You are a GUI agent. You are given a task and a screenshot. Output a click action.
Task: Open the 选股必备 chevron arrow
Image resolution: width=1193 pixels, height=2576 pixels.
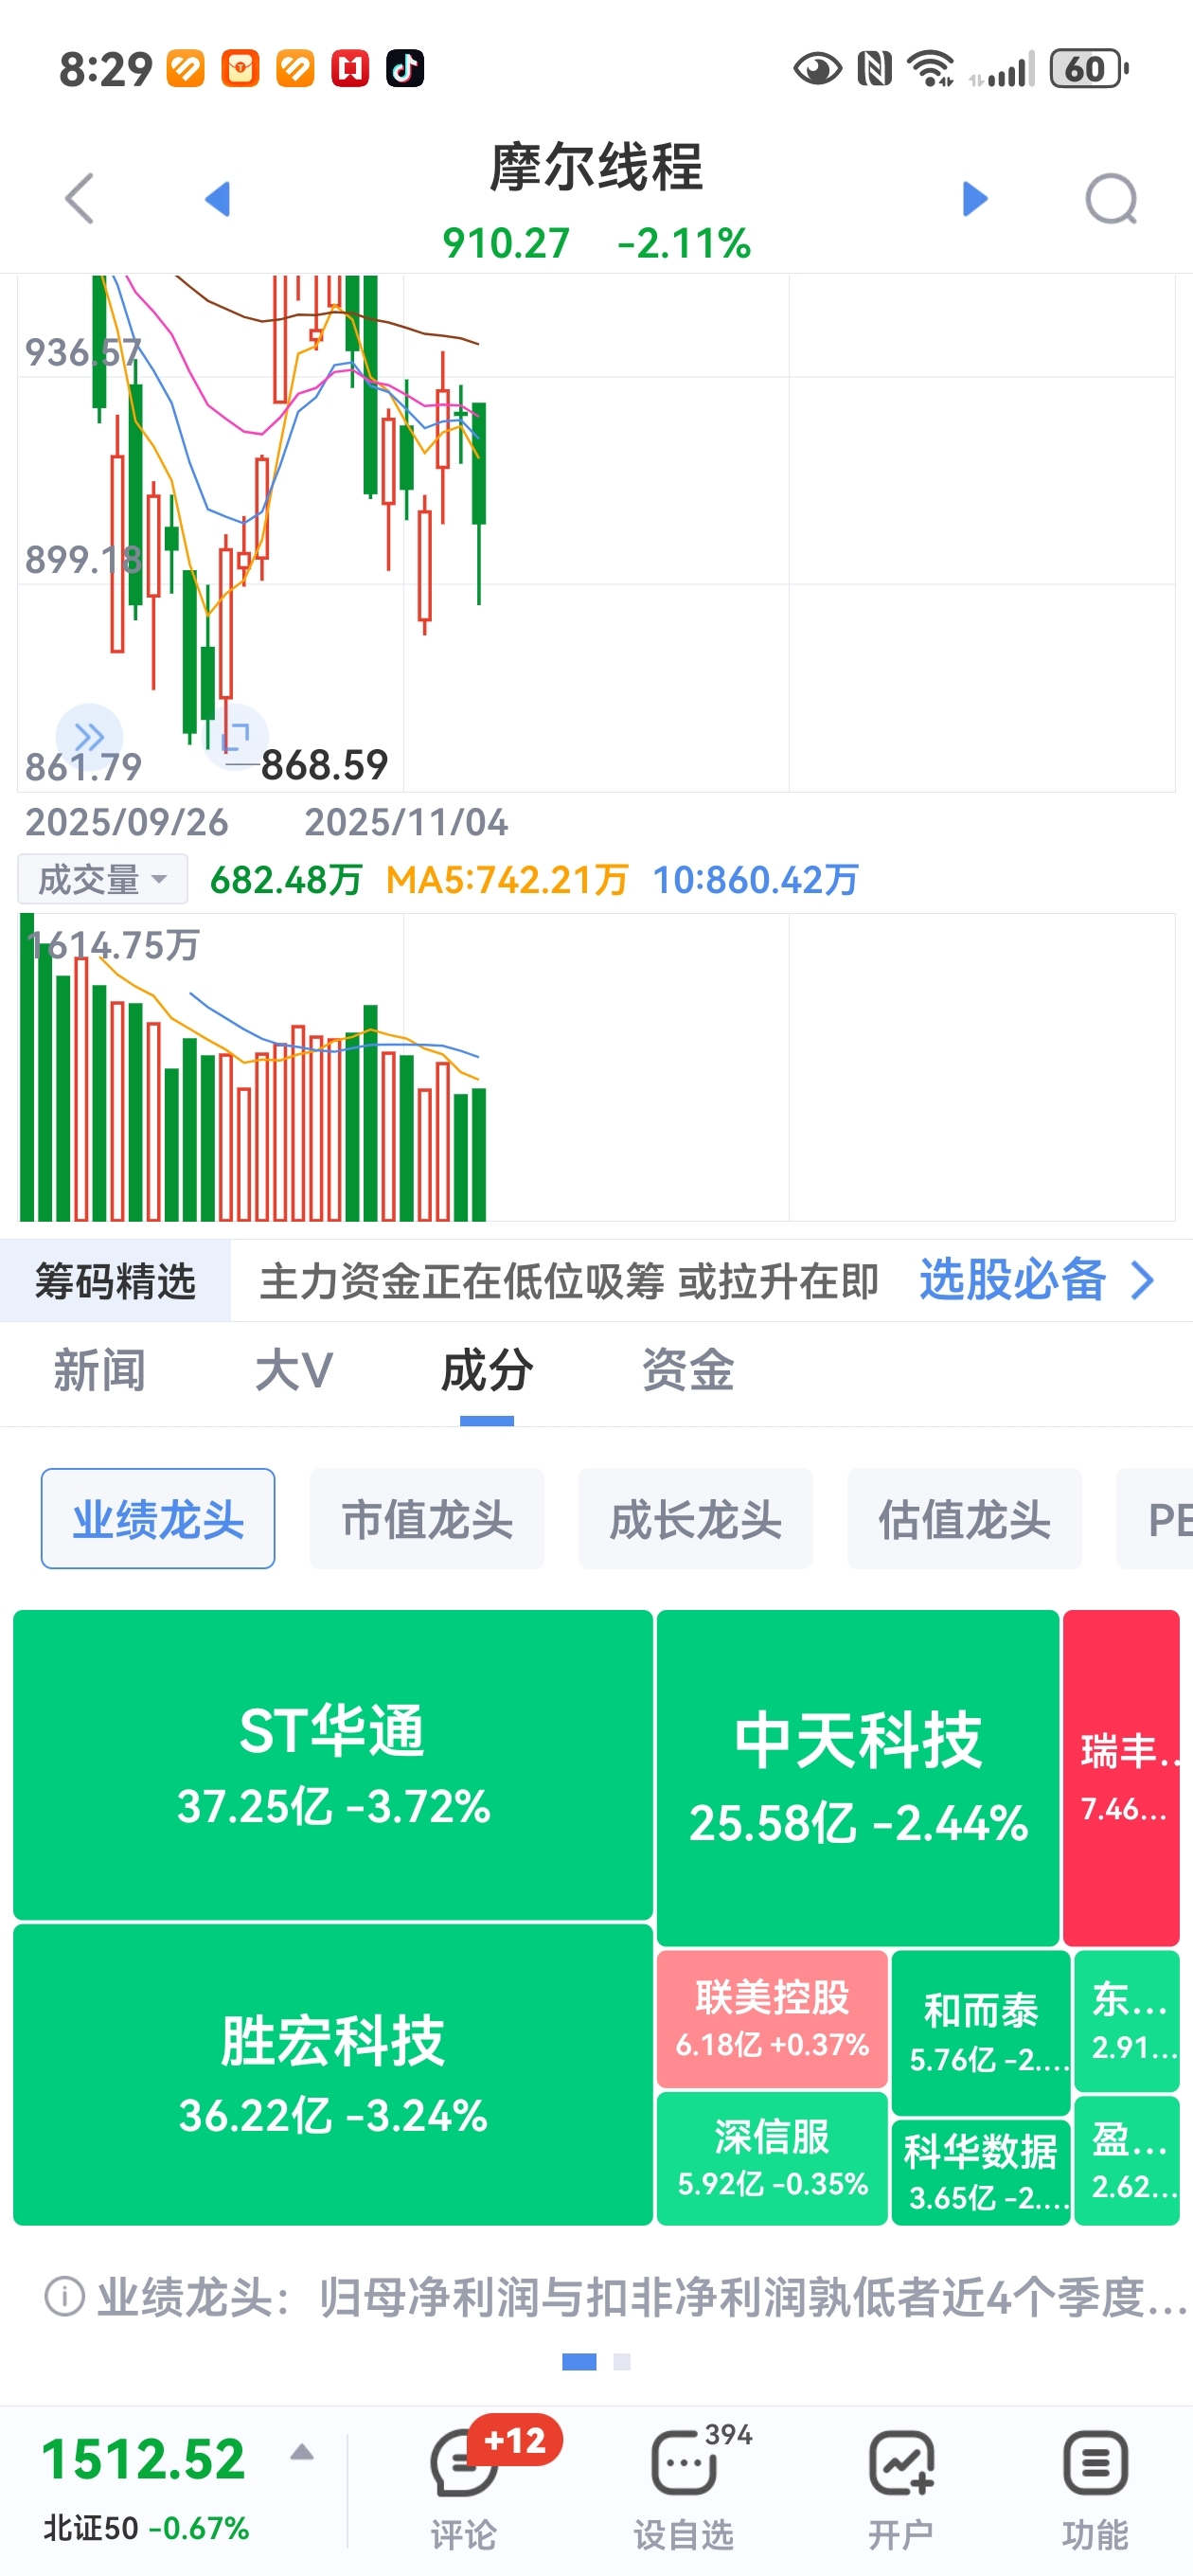point(1142,1280)
